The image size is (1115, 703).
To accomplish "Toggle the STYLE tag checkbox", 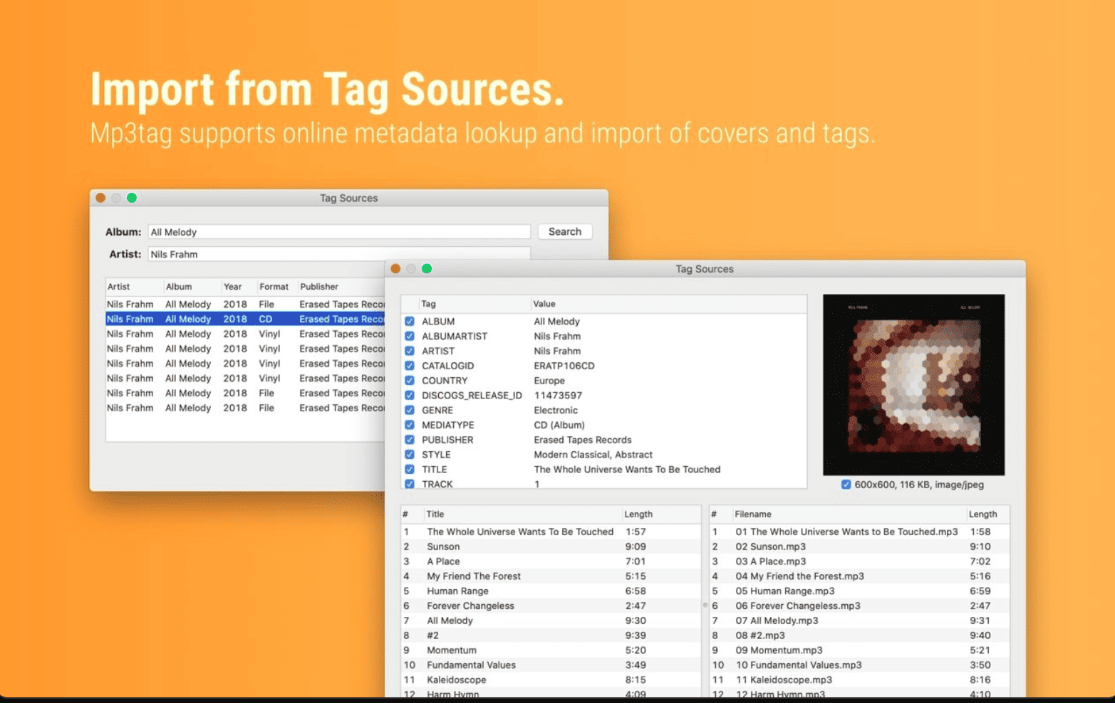I will tap(410, 455).
